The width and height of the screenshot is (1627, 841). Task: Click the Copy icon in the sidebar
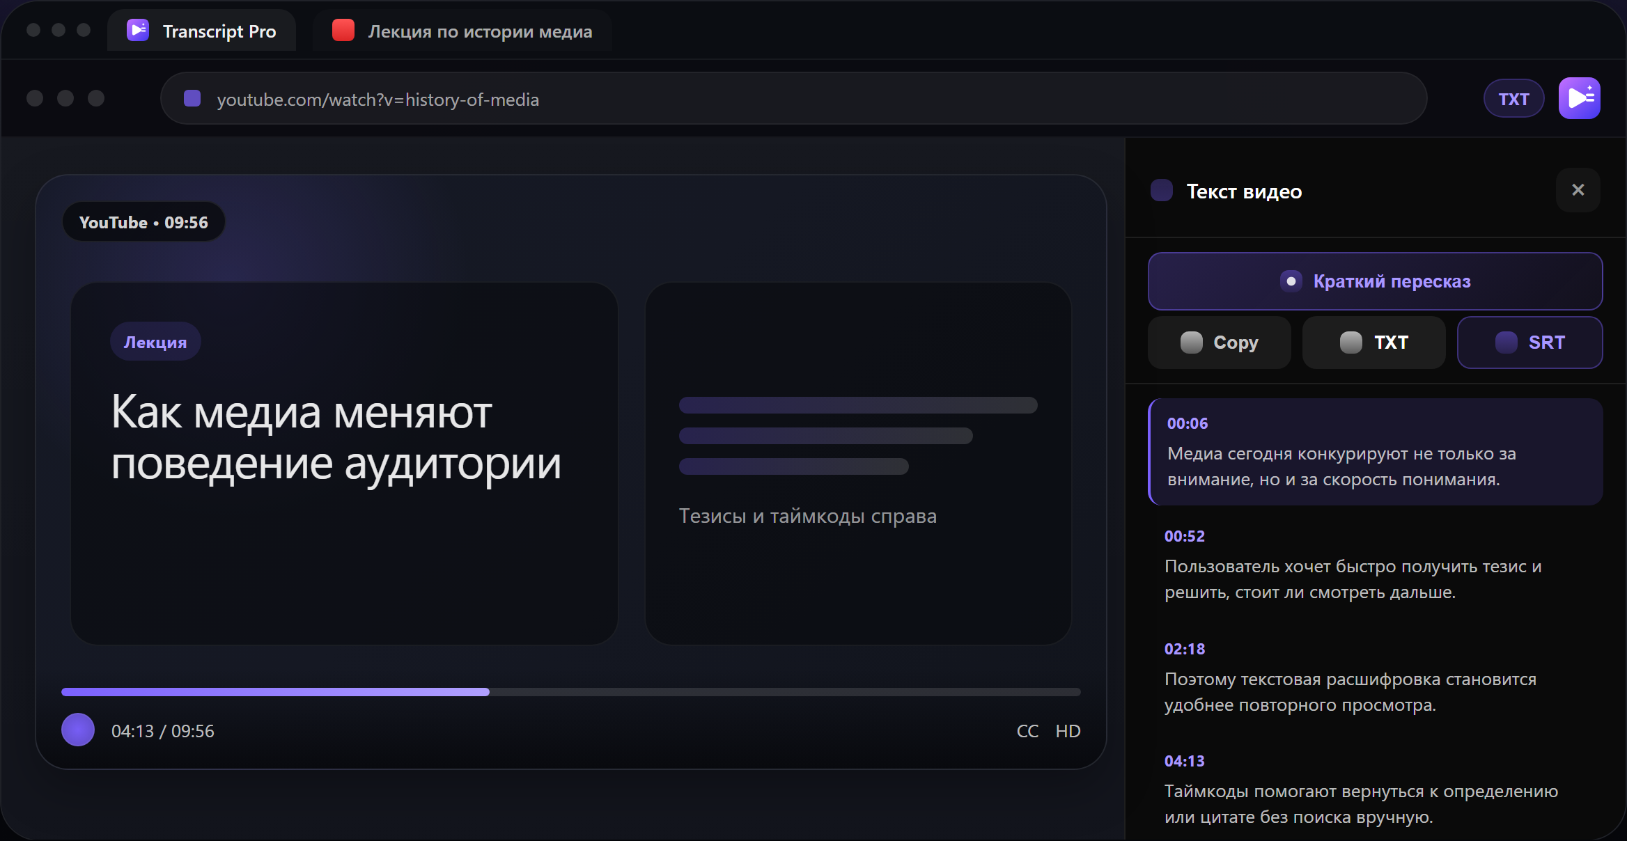1192,342
